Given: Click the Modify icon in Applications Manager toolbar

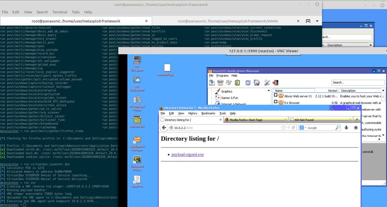Looking at the screenshot, I should tap(229, 83).
